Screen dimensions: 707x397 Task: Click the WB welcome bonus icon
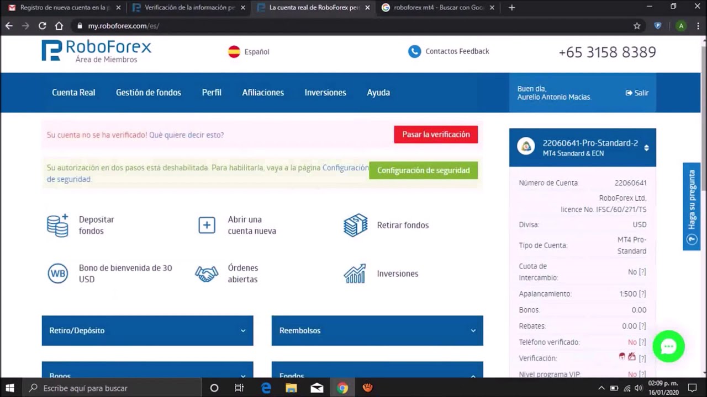[57, 273]
